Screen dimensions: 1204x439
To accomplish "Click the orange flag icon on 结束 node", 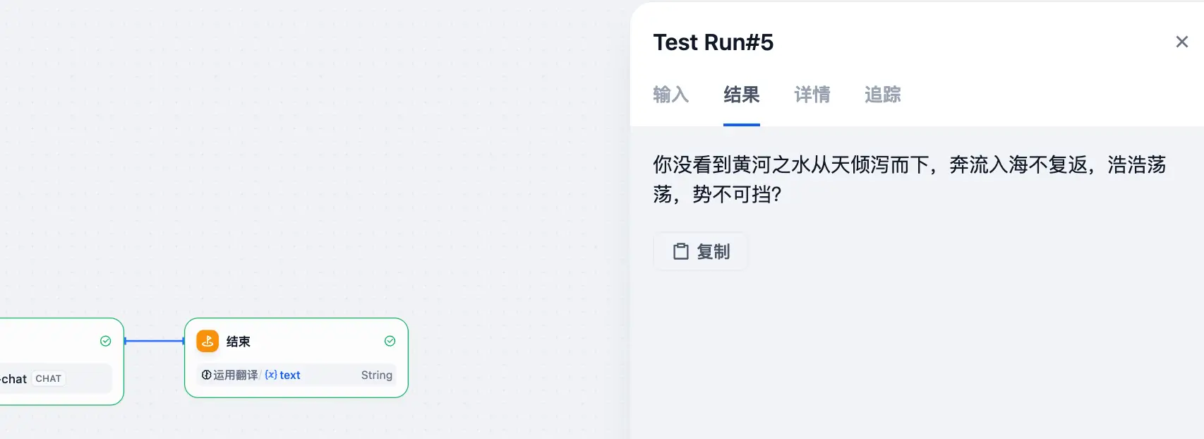I will pyautogui.click(x=207, y=341).
